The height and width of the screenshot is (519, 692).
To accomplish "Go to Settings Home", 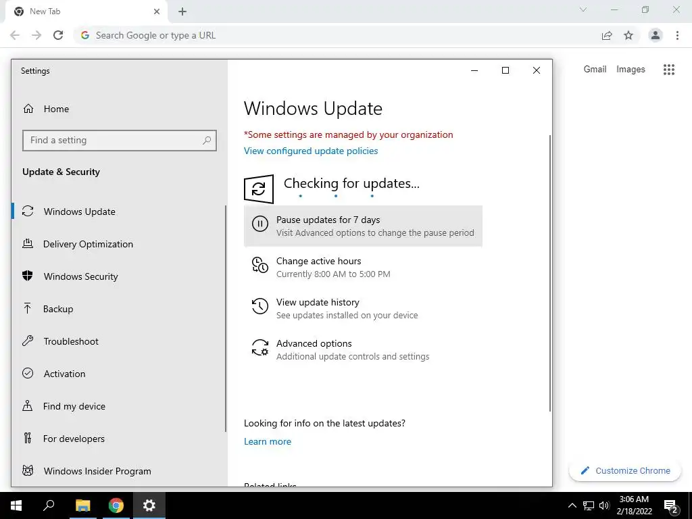I will point(118,109).
